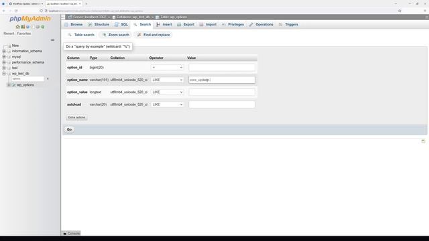Select the Zoom search sub-tab

(x=116, y=35)
